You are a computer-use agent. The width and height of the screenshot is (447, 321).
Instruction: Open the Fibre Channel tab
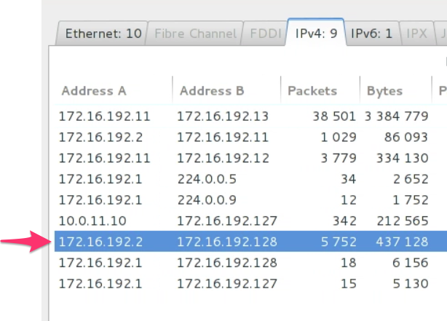pos(195,33)
